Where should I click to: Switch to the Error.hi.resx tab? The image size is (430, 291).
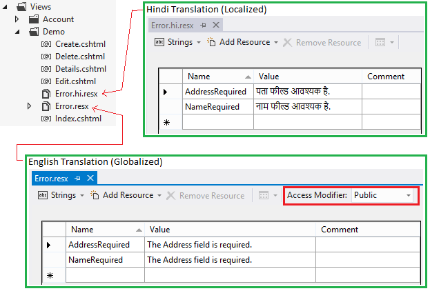click(x=173, y=26)
